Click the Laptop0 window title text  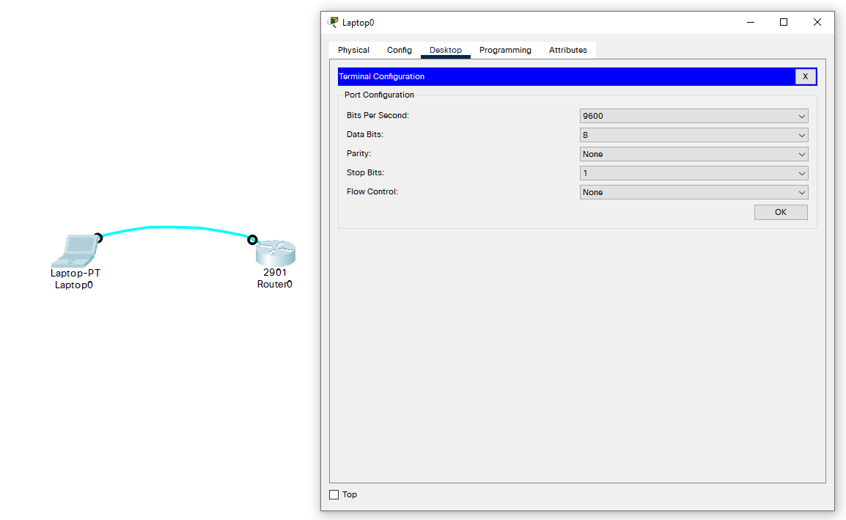358,23
